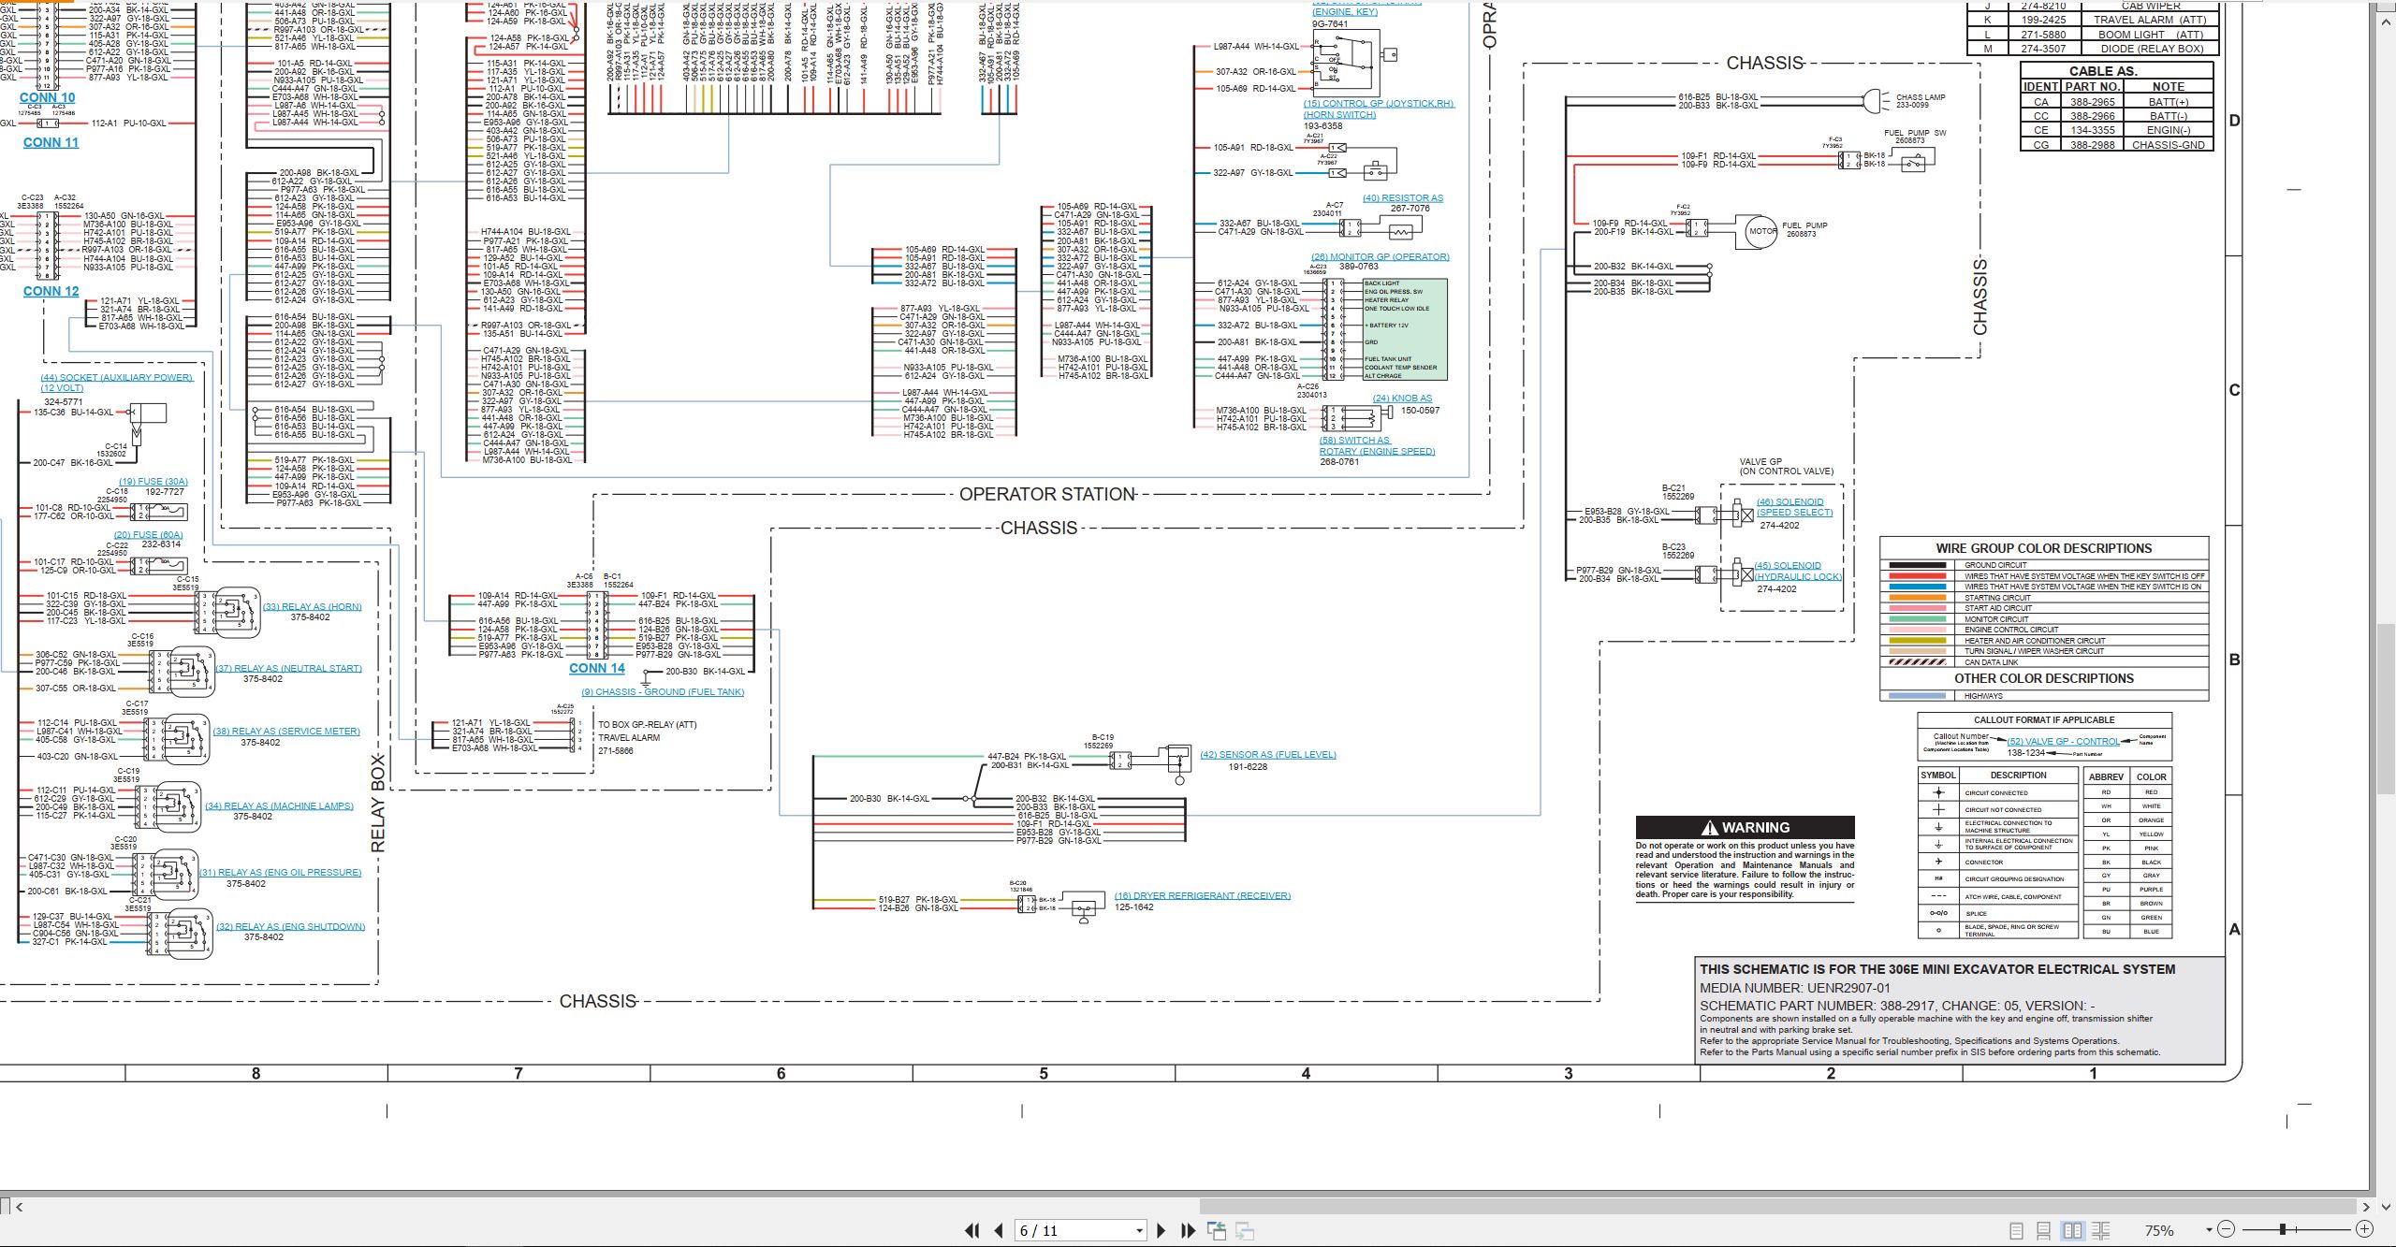Open the (40) RESISTOR AS link
Image resolution: width=2396 pixels, height=1247 pixels.
(x=1403, y=198)
